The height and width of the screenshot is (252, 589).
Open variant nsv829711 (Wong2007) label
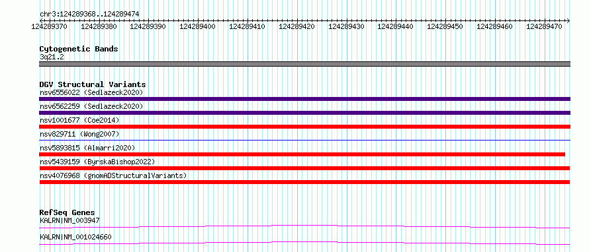click(79, 134)
